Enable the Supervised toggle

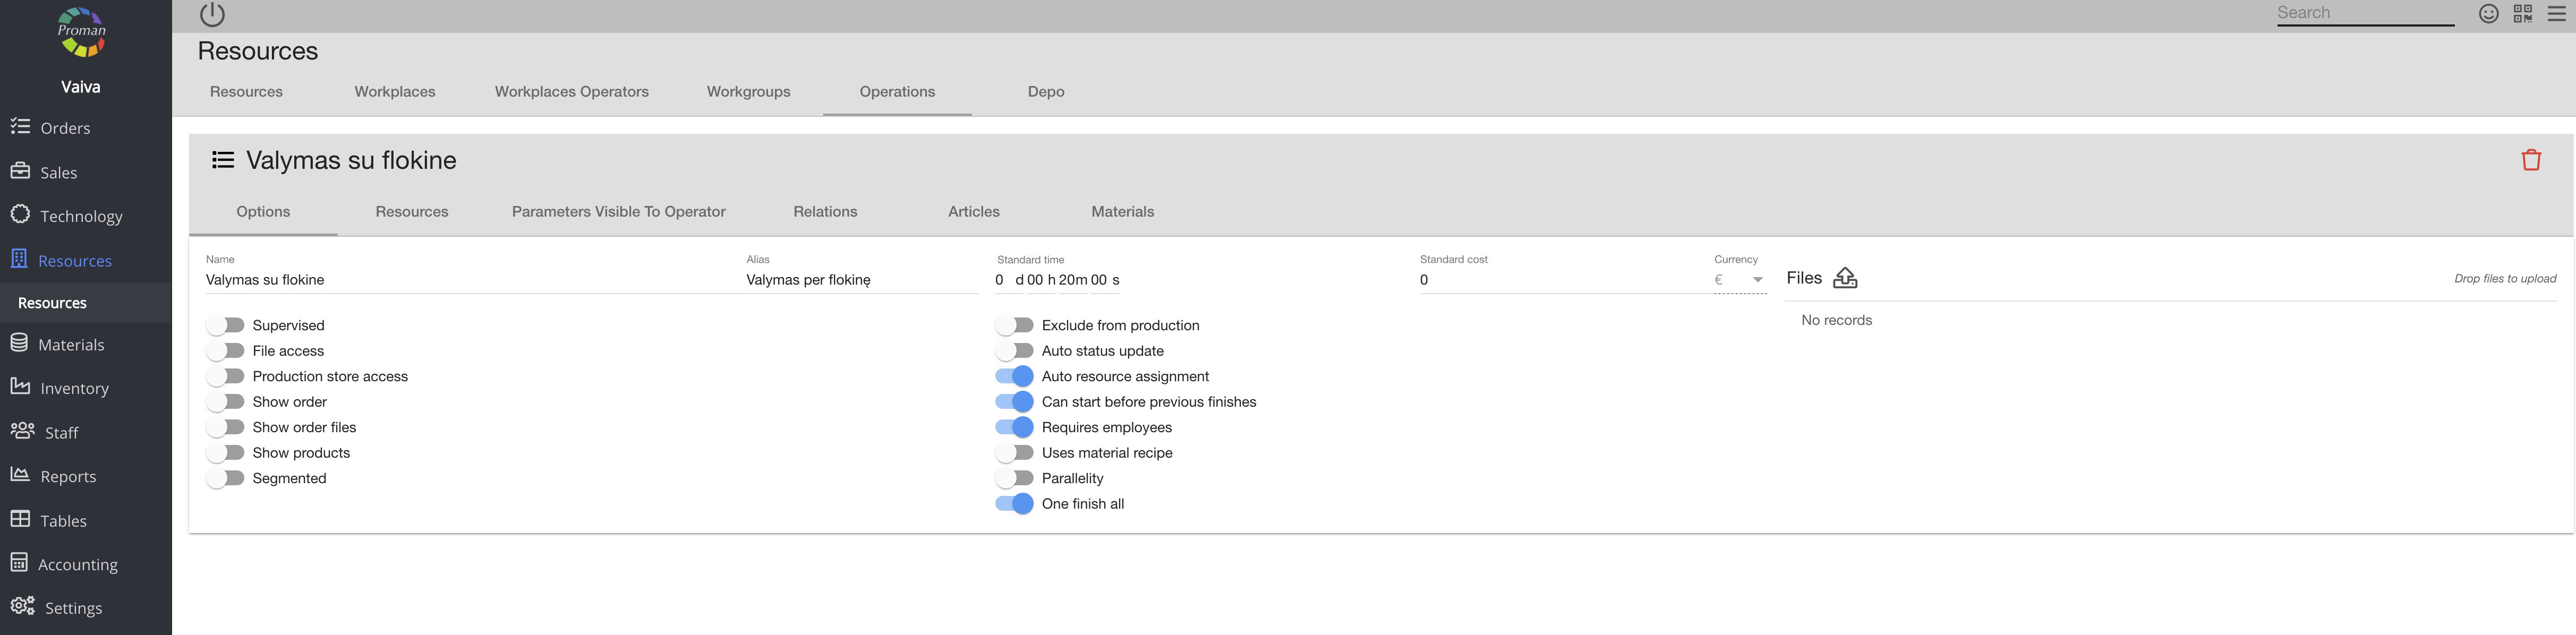(227, 325)
